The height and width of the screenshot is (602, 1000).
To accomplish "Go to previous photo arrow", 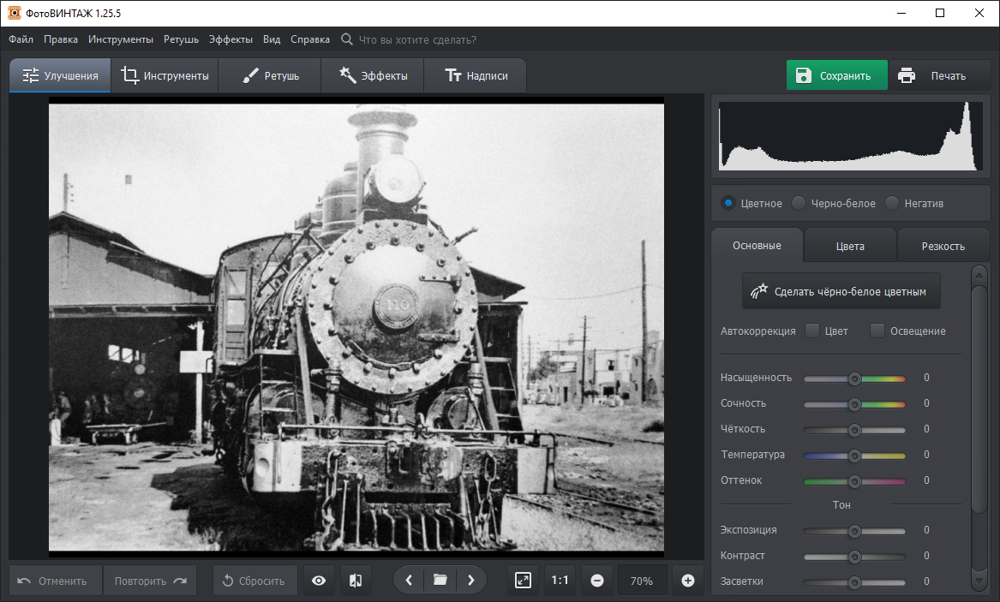I will [409, 581].
